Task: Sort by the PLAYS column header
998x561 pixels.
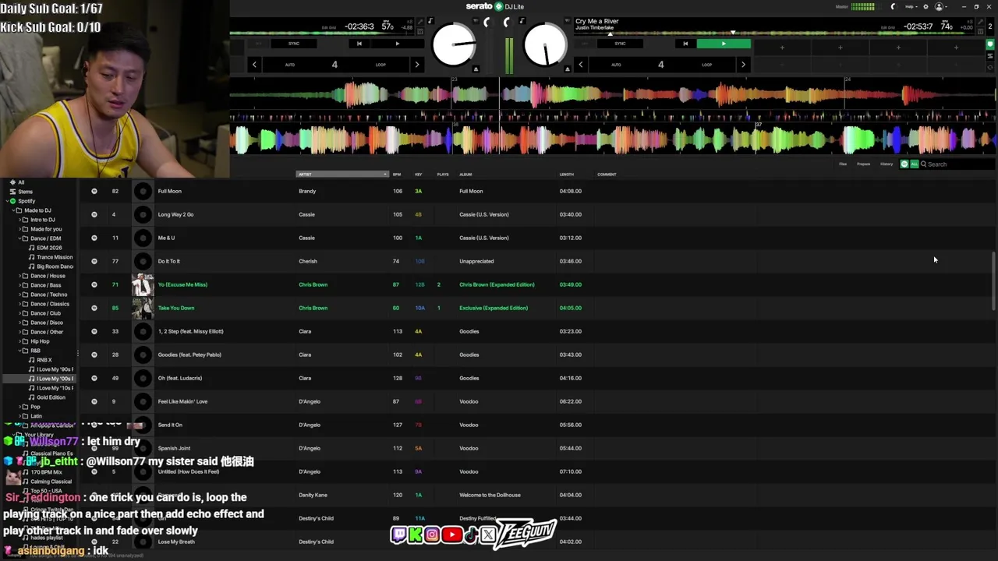Action: [443, 175]
